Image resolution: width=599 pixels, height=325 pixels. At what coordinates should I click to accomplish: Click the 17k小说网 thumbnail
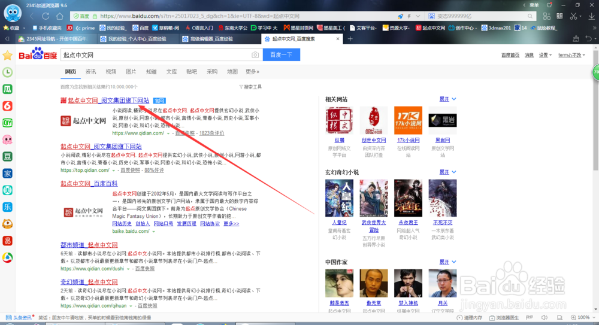coord(408,120)
